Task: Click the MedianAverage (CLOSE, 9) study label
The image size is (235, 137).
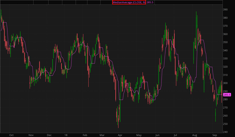Action: (129, 2)
